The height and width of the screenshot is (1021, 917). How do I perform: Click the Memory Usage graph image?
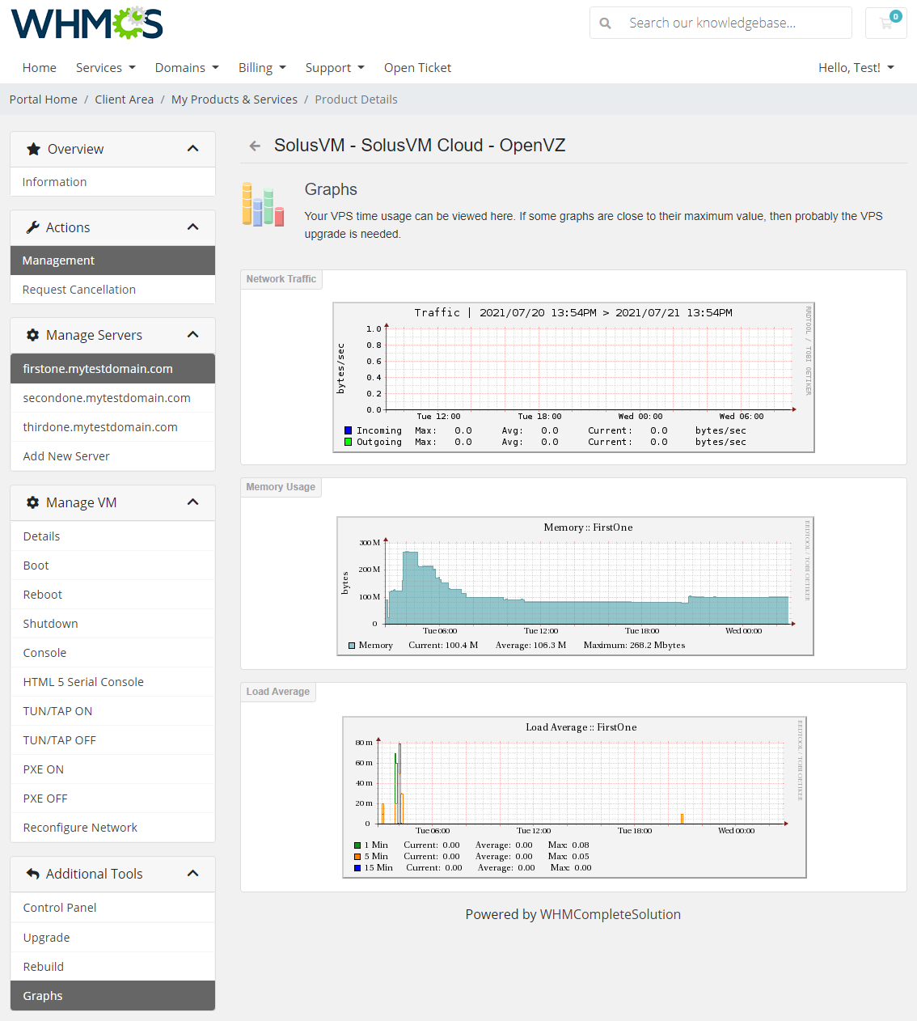(x=575, y=586)
